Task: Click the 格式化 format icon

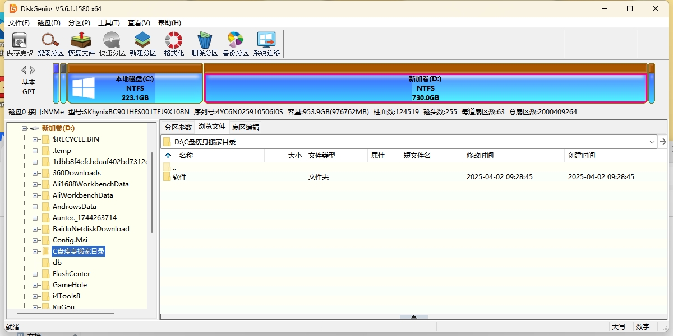Action: (174, 44)
